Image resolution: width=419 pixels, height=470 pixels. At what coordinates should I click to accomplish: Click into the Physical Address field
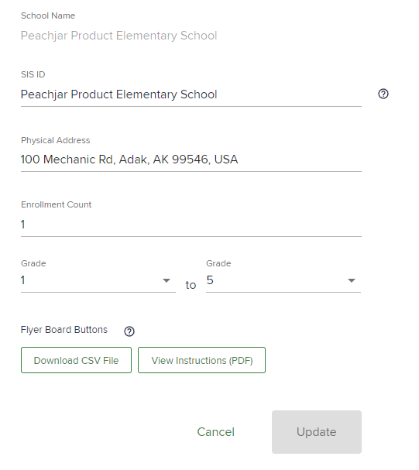coord(191,160)
